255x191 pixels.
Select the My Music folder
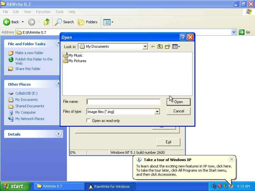click(x=73, y=55)
